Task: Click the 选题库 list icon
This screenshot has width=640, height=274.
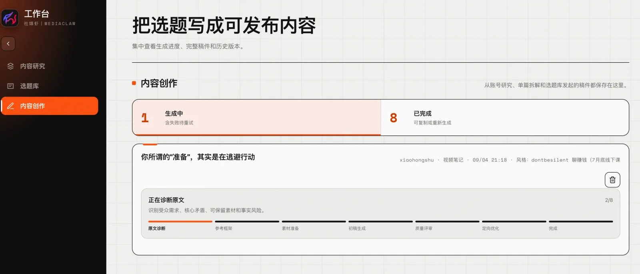Action: [x=11, y=86]
